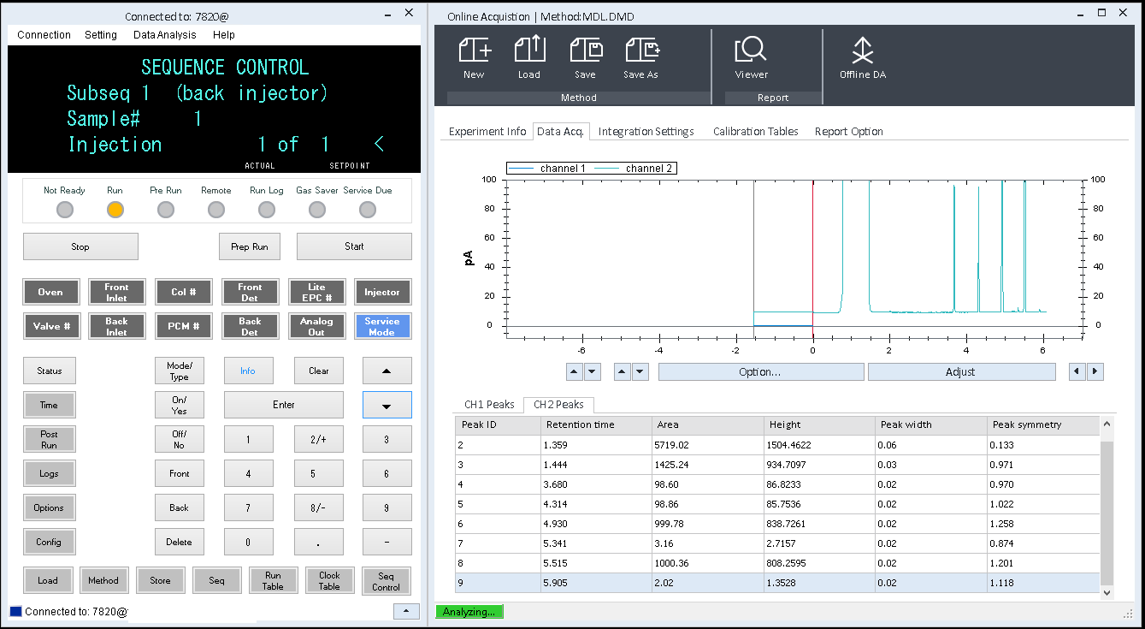This screenshot has height=629, width=1145.
Task: Switch to Integration Settings tab
Action: 646,132
